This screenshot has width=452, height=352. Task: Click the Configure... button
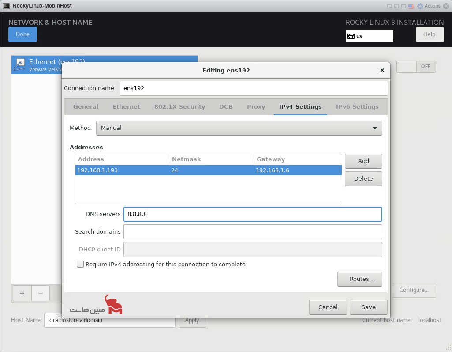tap(414, 290)
